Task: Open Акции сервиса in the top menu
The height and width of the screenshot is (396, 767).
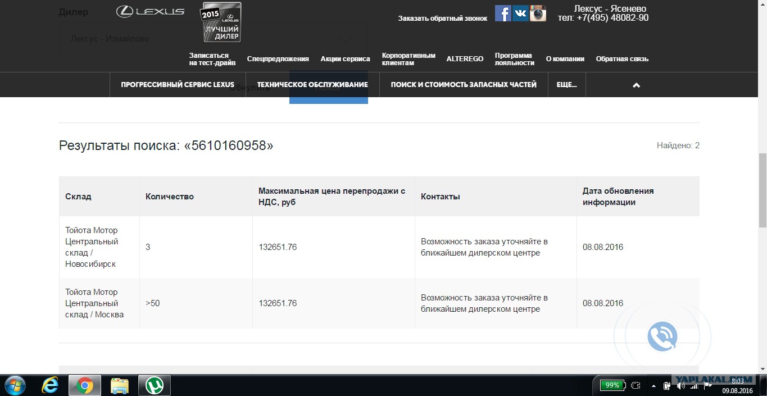Action: [x=346, y=59]
